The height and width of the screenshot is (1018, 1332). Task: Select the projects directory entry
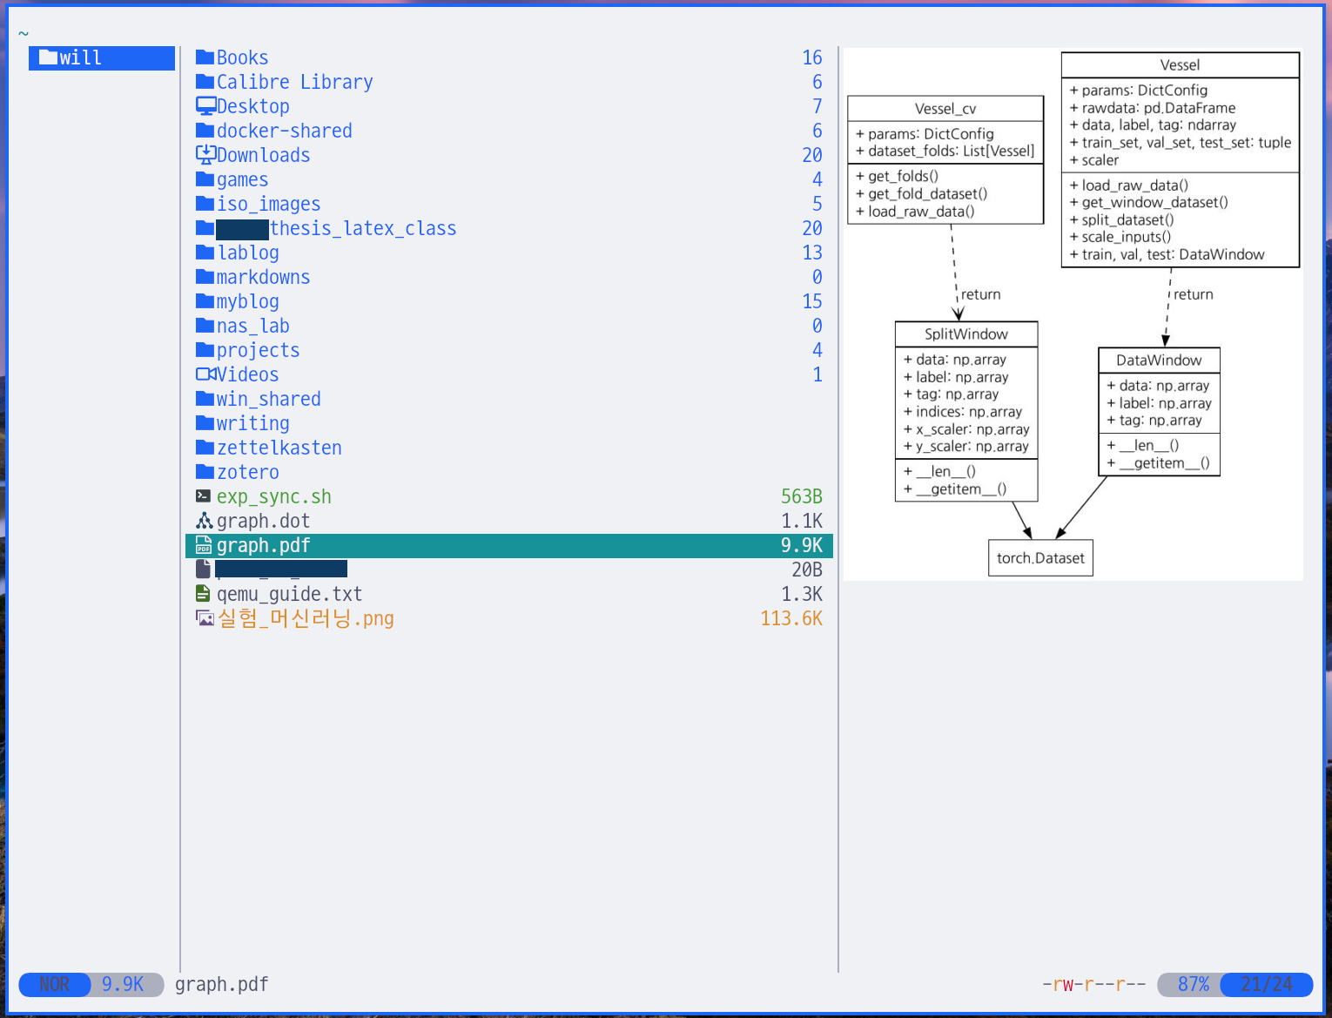(x=258, y=350)
